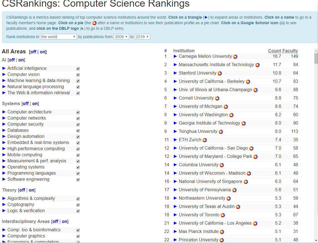View University of Toronto's pie icon
The width and height of the screenshot is (318, 243).
[x=223, y=215]
